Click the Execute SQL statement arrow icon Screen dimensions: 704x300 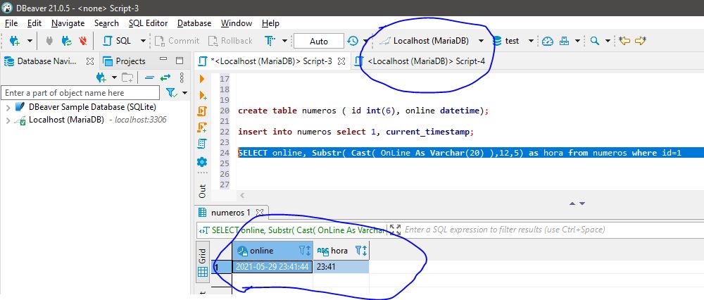click(203, 78)
